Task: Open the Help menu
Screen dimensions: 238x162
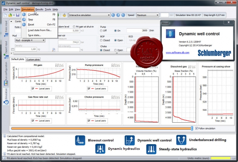Action: click(x=55, y=10)
